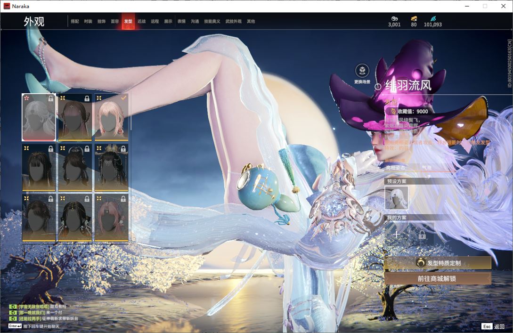Click the 我的方案 my scheme header

point(397,218)
